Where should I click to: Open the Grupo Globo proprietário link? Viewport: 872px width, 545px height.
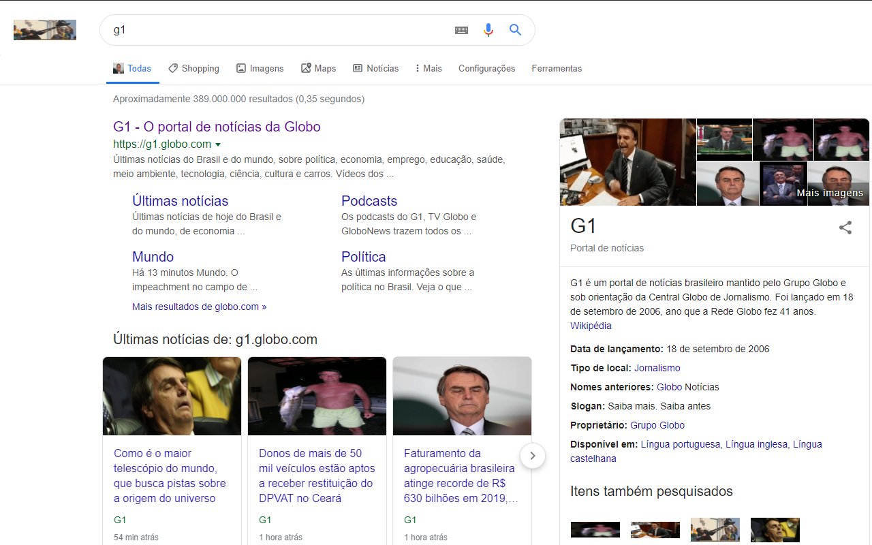tap(657, 424)
